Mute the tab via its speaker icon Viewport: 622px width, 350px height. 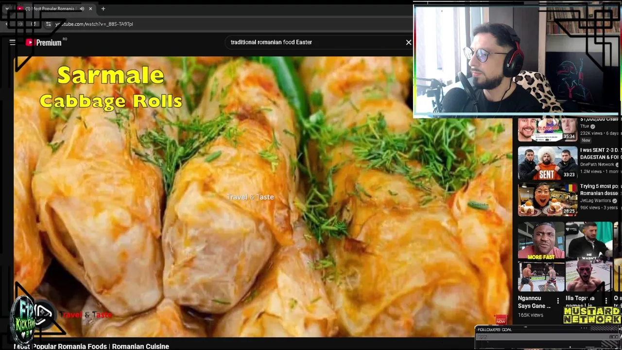click(x=82, y=9)
